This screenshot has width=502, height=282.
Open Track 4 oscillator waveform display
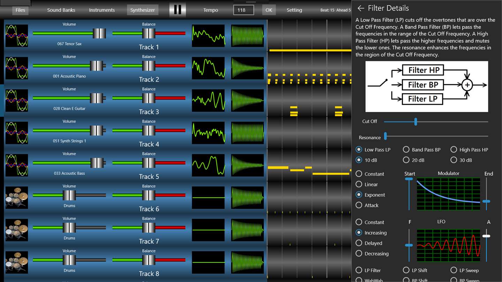pos(208,133)
